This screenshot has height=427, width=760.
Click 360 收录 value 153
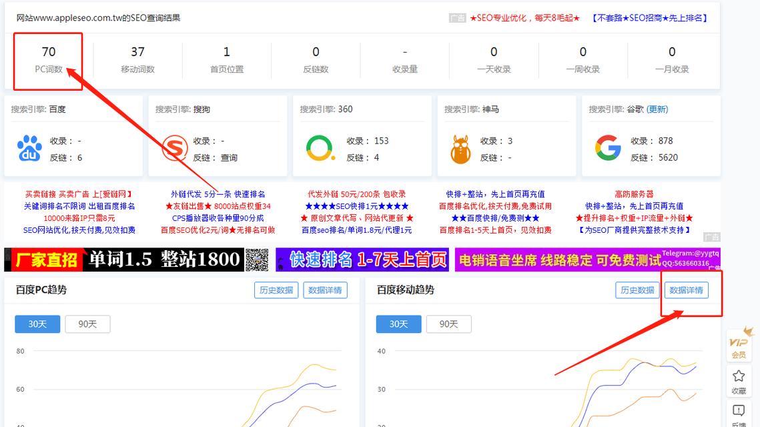[x=382, y=141]
